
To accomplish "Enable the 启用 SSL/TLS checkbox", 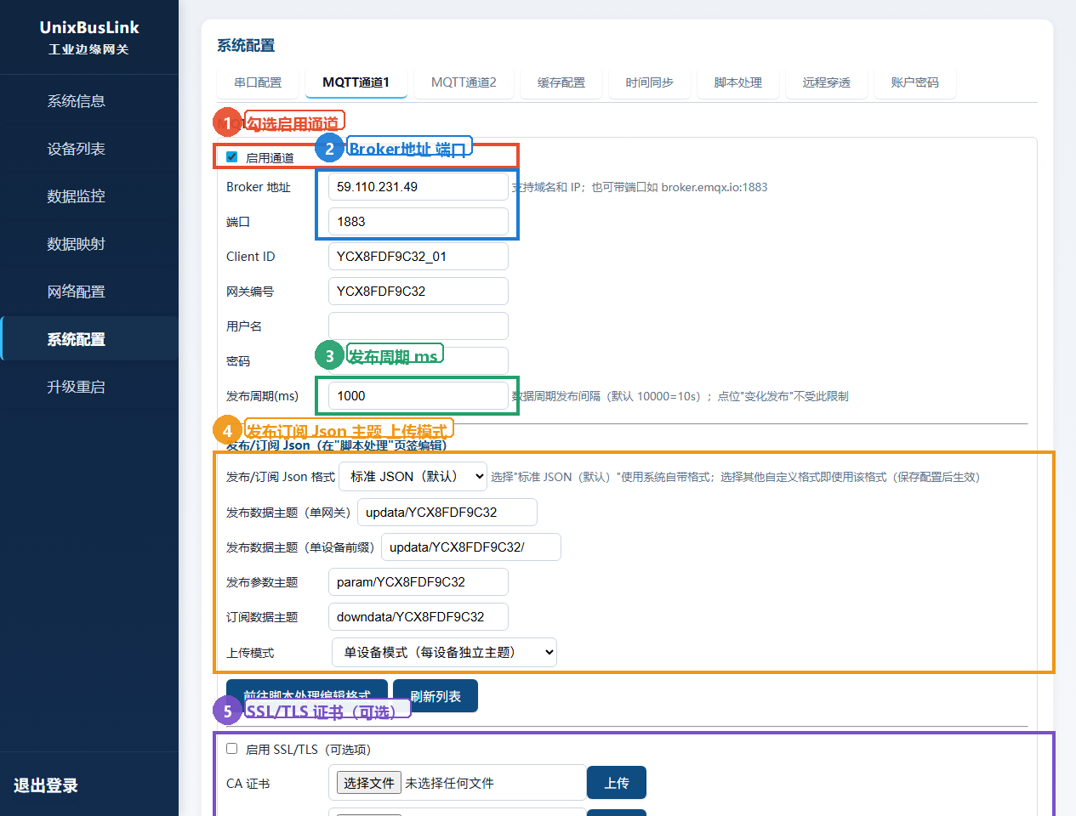I will click(232, 749).
